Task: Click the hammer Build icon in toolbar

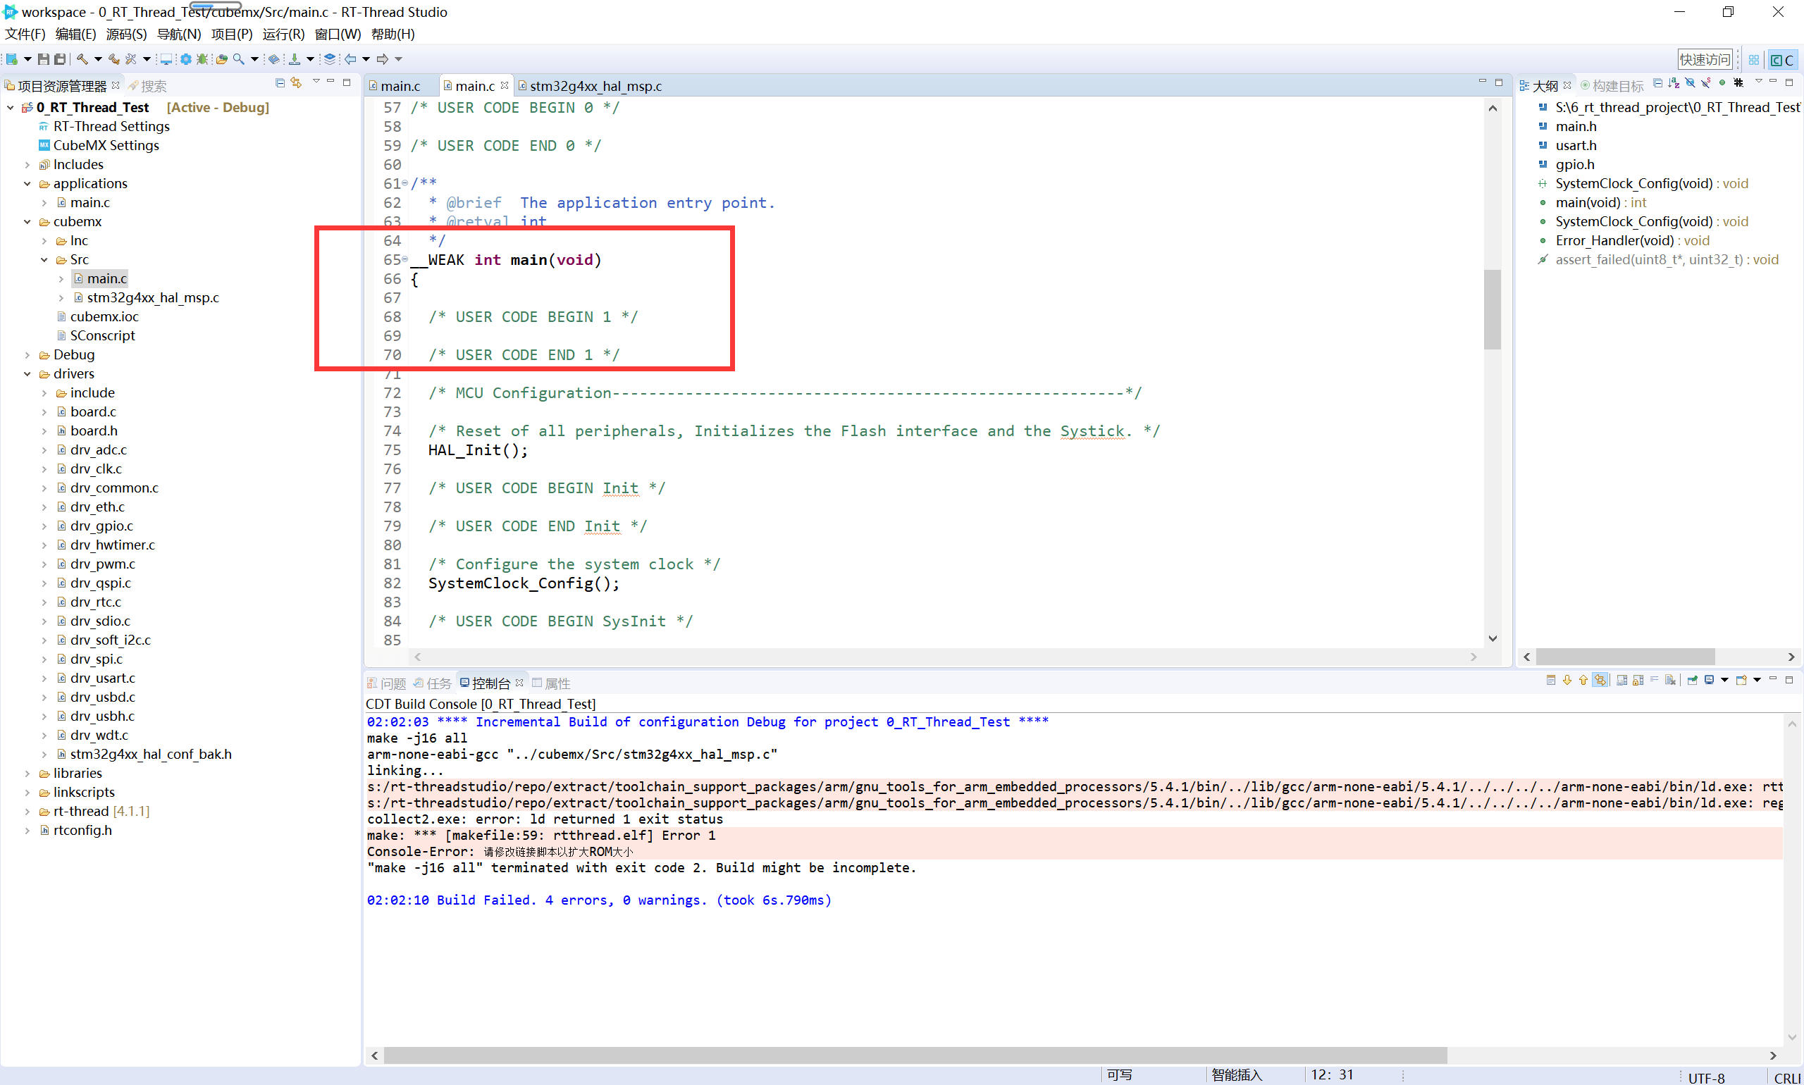Action: [82, 59]
